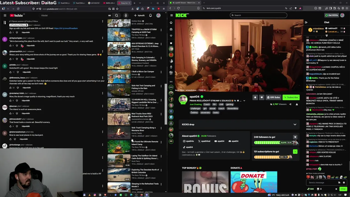The width and height of the screenshot is (350, 197).
Task: Open the YouTube hamburger guide menu
Action: pyautogui.click(x=5, y=16)
